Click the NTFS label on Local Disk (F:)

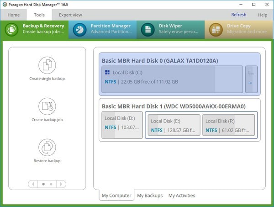coord(211,130)
